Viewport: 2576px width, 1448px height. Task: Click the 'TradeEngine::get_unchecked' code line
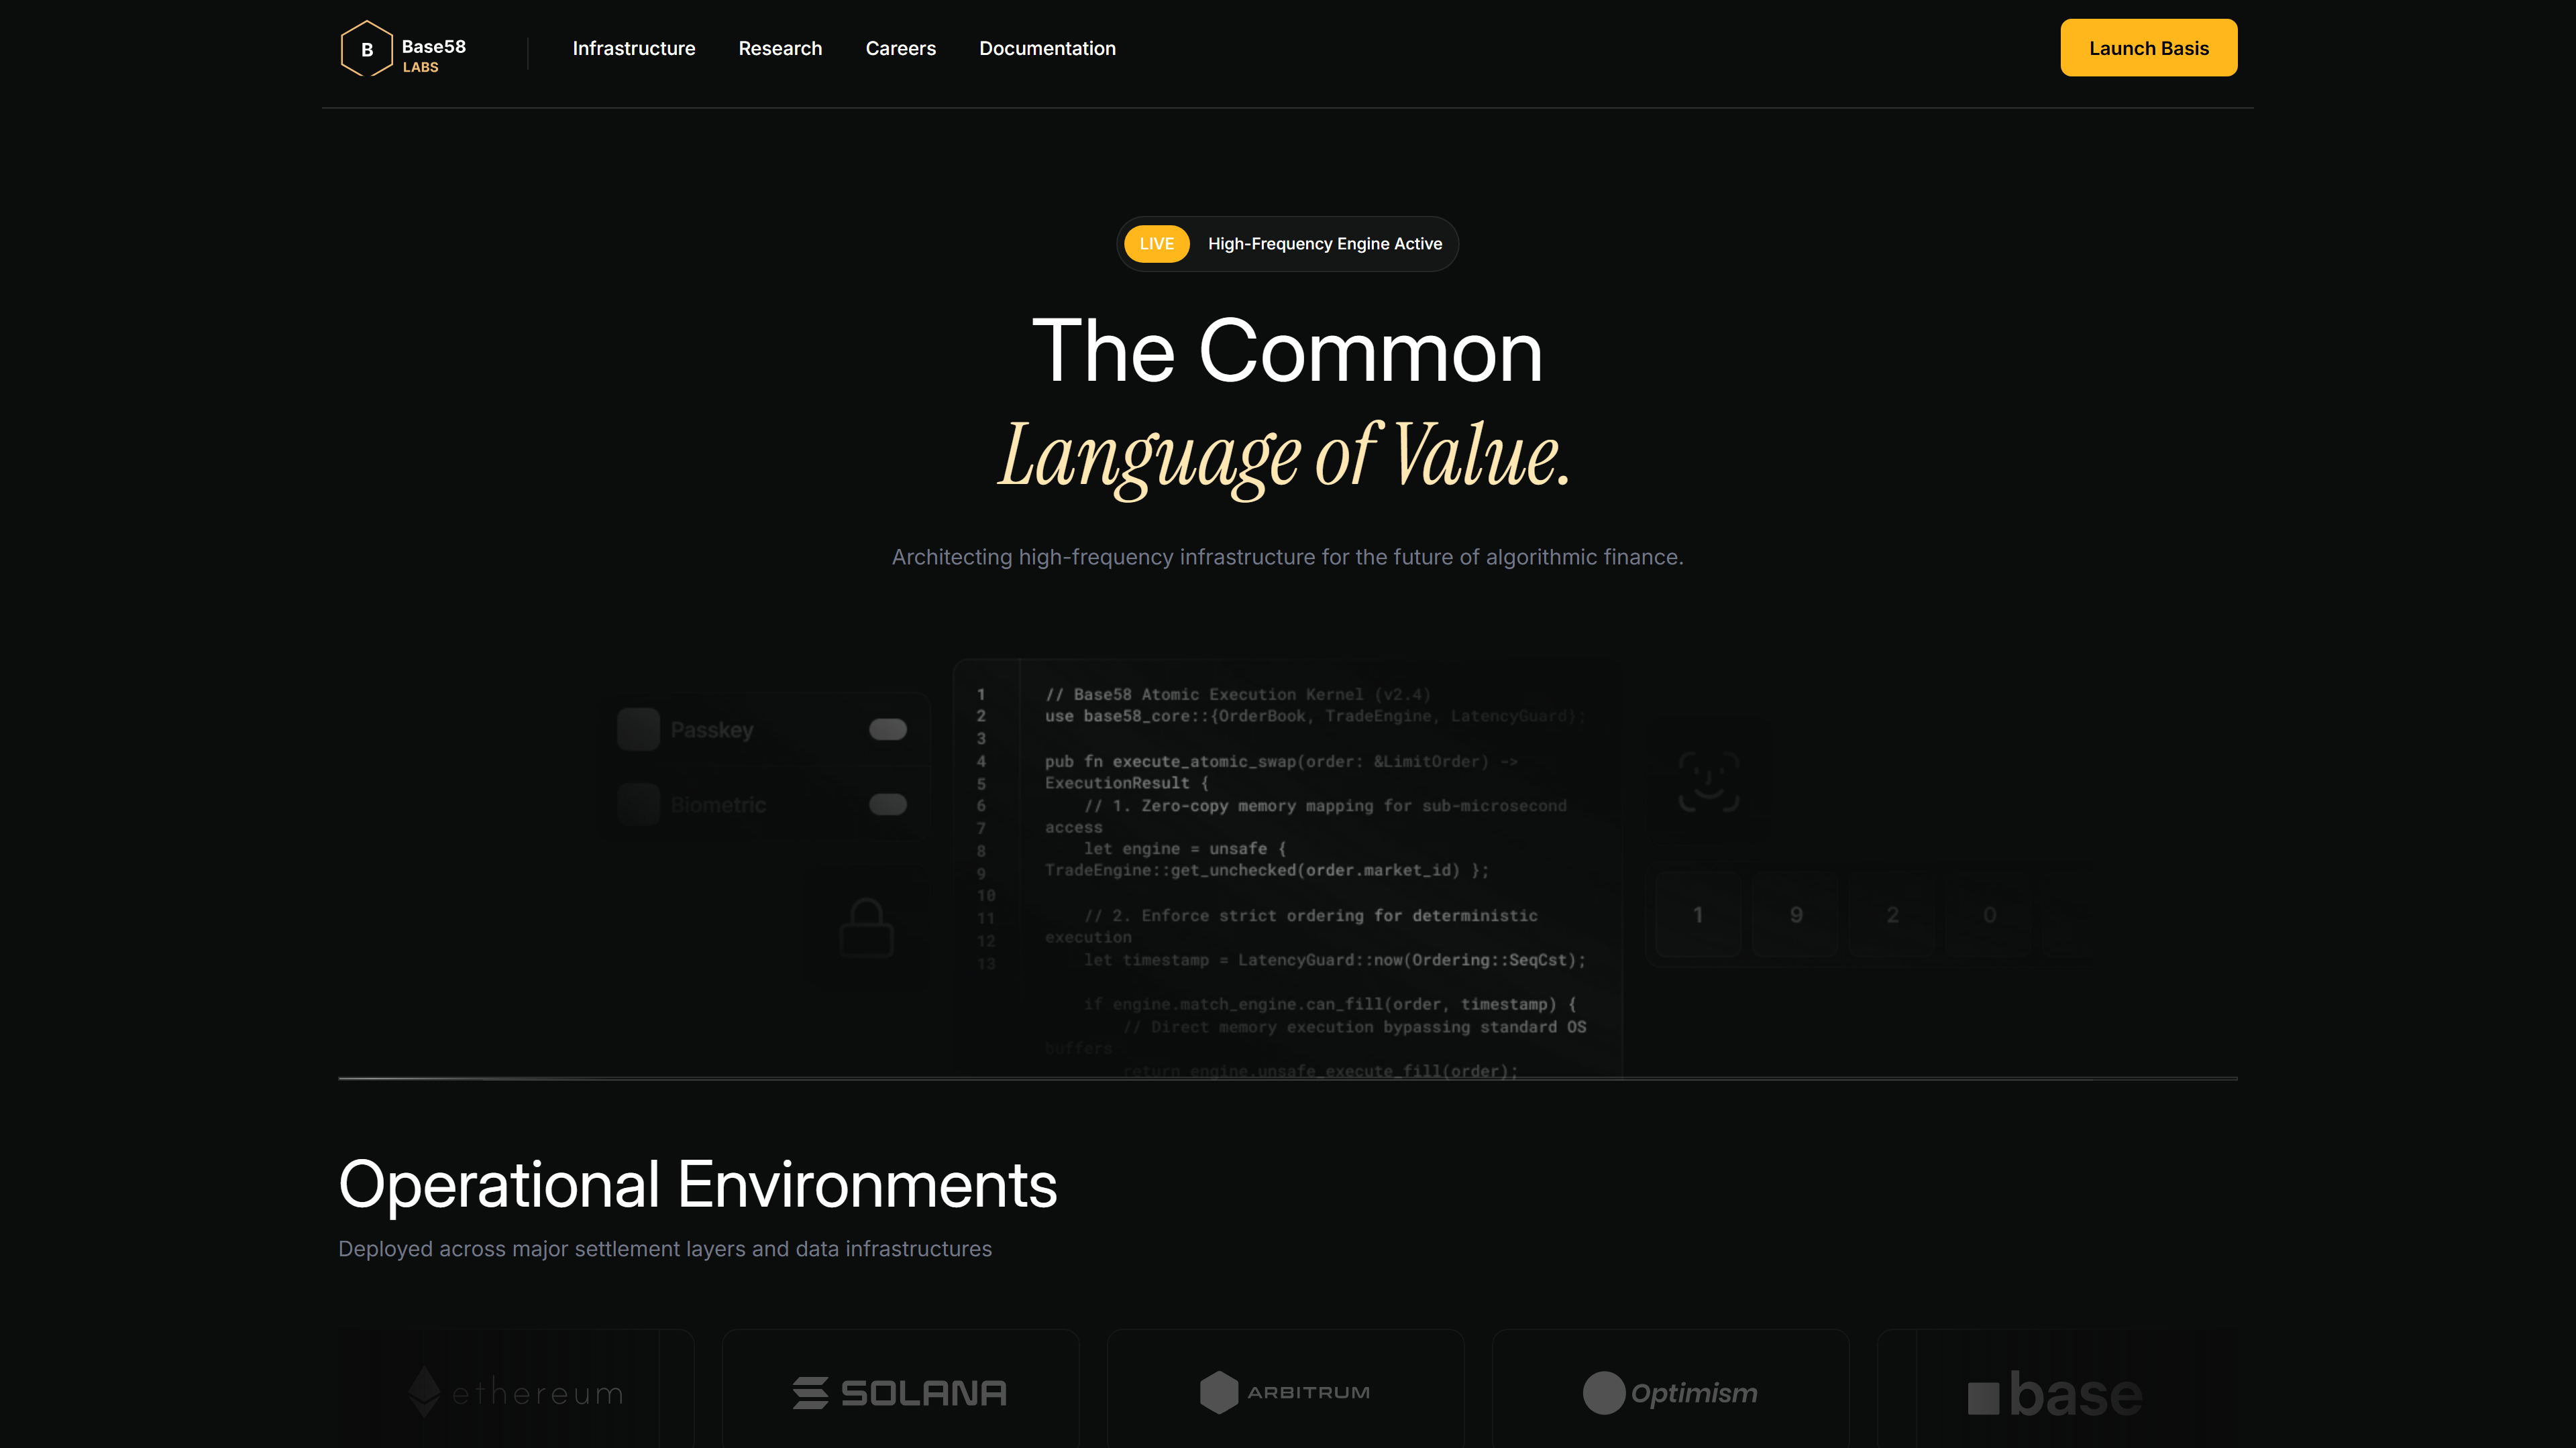pyautogui.click(x=1266, y=870)
